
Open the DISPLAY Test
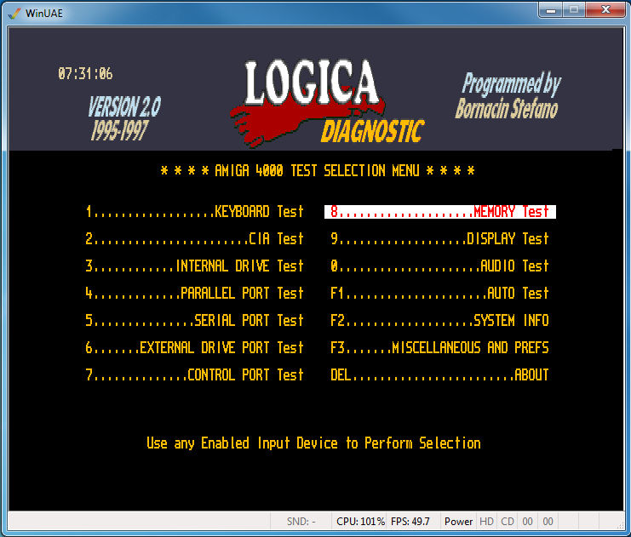coord(439,239)
